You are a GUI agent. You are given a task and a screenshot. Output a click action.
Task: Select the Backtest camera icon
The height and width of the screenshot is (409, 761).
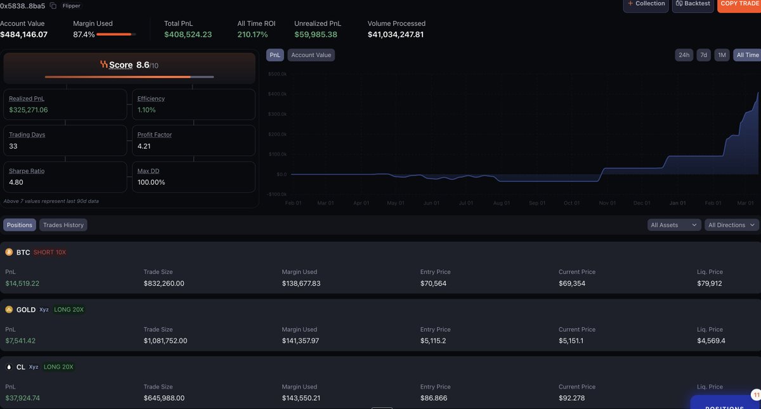680,4
